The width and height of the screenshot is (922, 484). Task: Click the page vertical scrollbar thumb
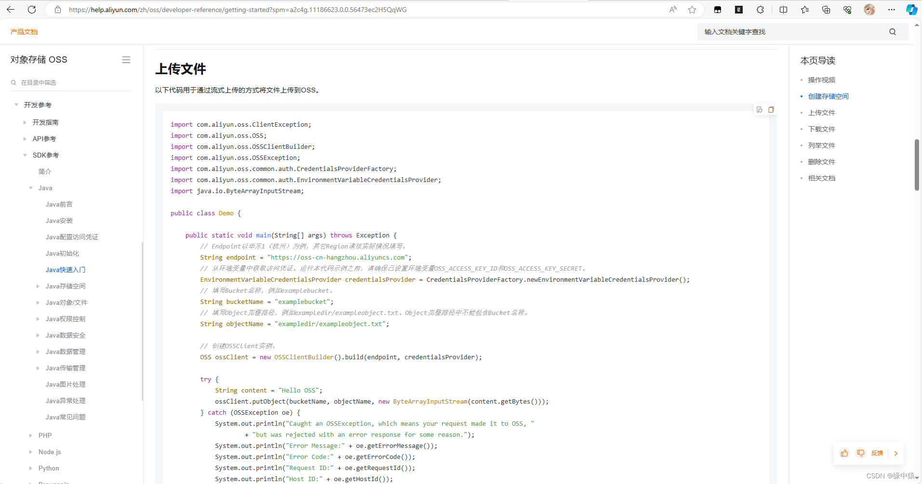pos(917,165)
